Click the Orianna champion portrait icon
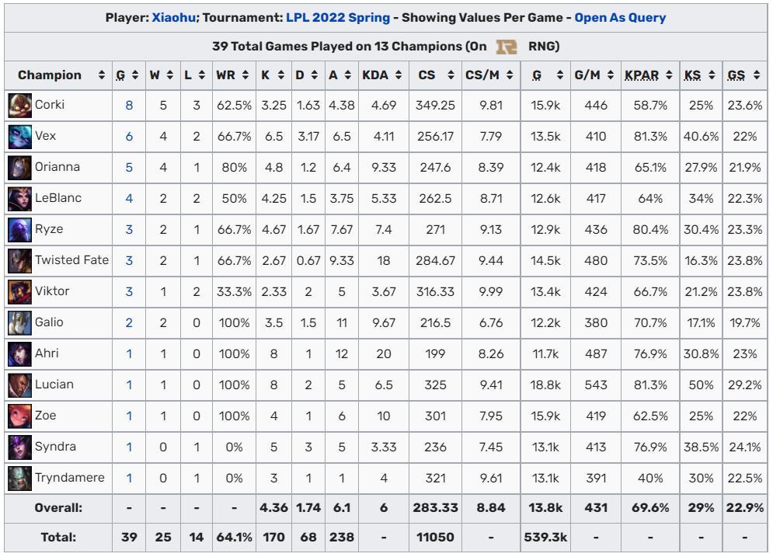Viewport: 773px width, 557px height. point(20,167)
